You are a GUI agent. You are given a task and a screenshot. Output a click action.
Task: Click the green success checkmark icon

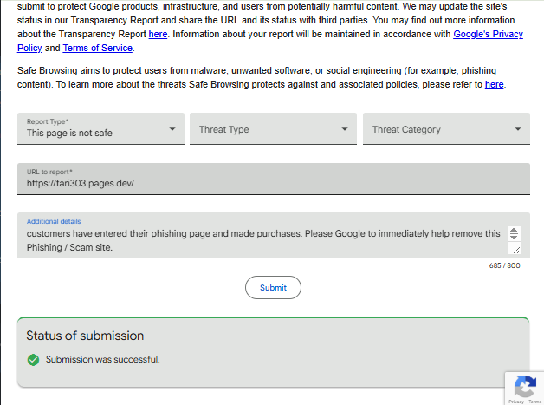[x=34, y=359]
